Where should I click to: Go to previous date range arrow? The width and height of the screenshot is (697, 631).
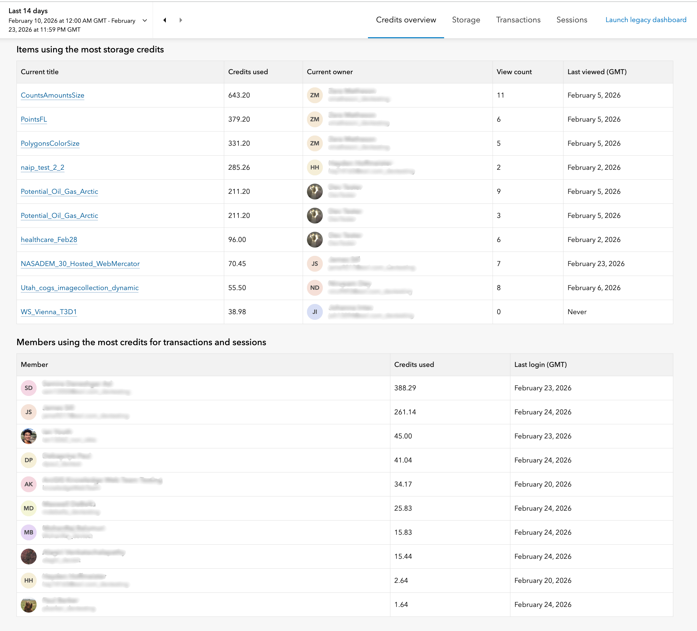tap(165, 20)
